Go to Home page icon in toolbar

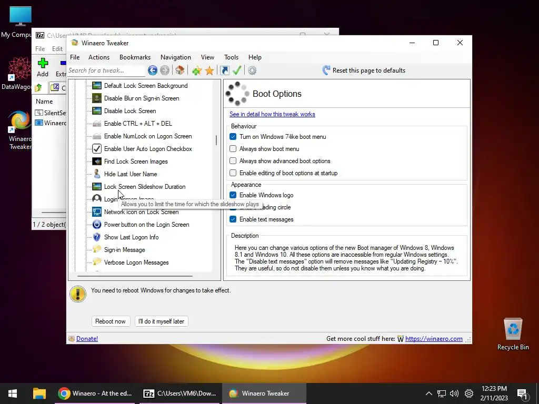pyautogui.click(x=180, y=70)
